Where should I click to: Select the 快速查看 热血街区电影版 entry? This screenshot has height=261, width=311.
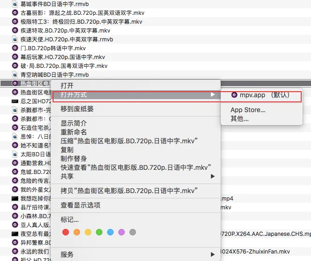click(135, 167)
